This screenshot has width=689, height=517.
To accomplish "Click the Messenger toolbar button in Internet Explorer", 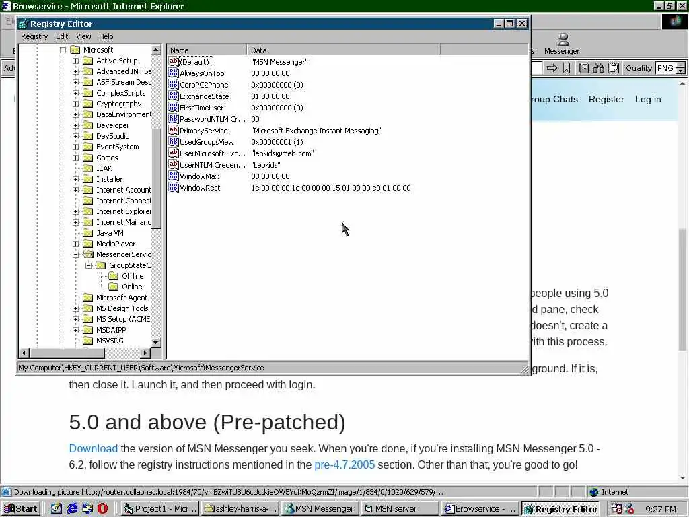I will [x=562, y=44].
